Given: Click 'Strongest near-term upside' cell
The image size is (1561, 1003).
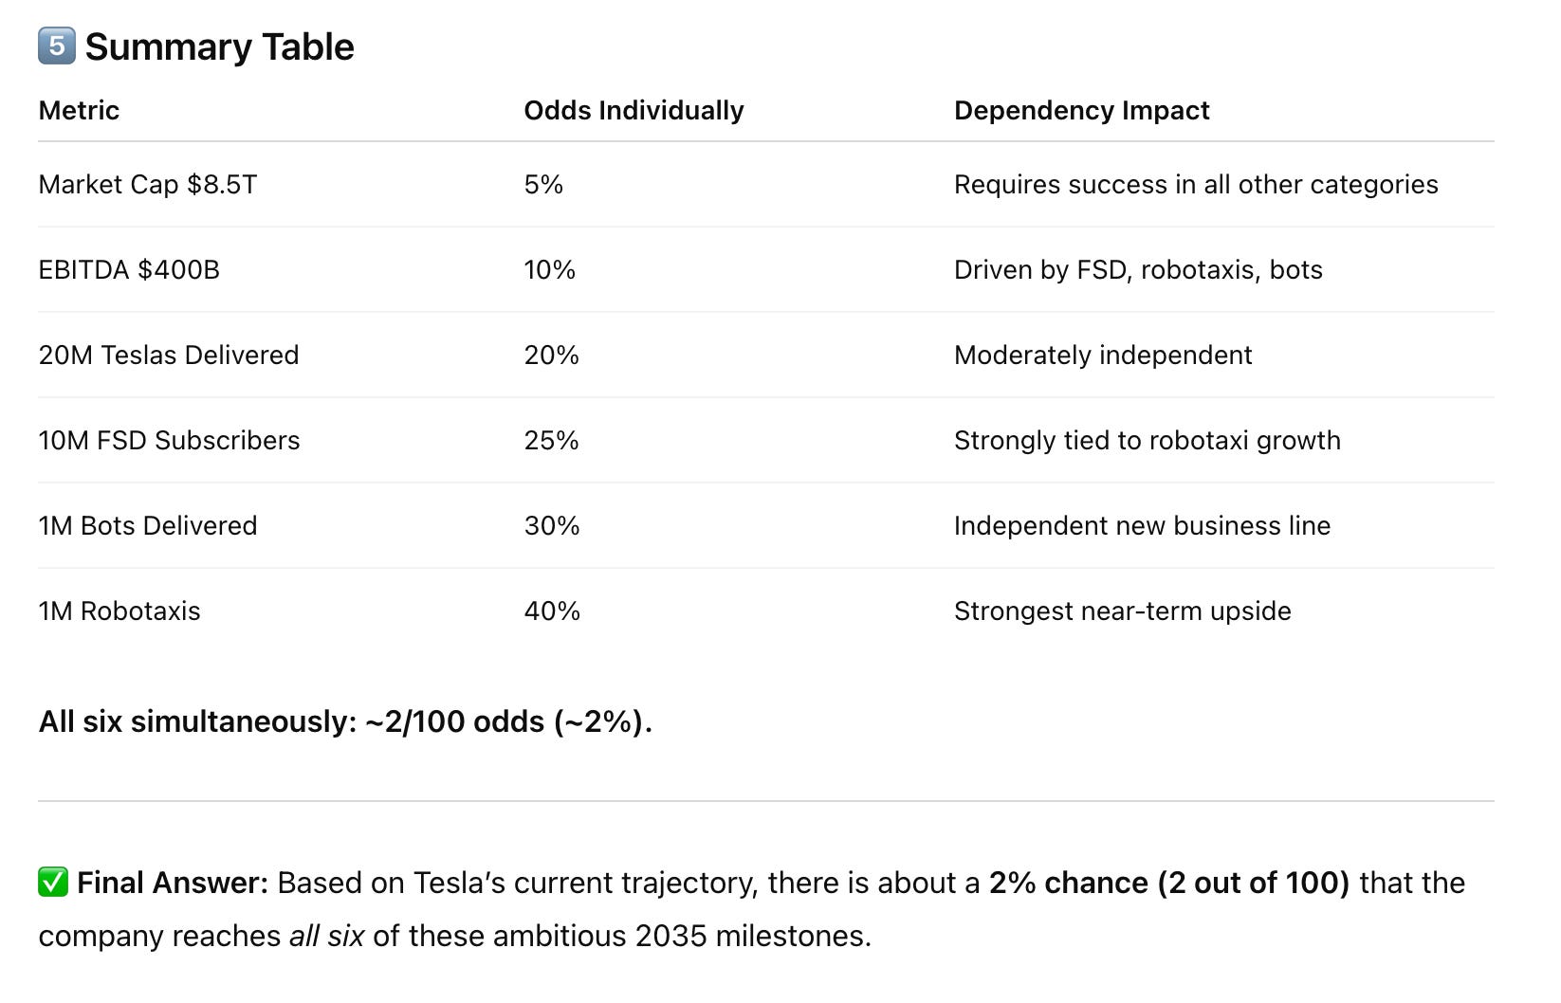Looking at the screenshot, I should [1123, 611].
